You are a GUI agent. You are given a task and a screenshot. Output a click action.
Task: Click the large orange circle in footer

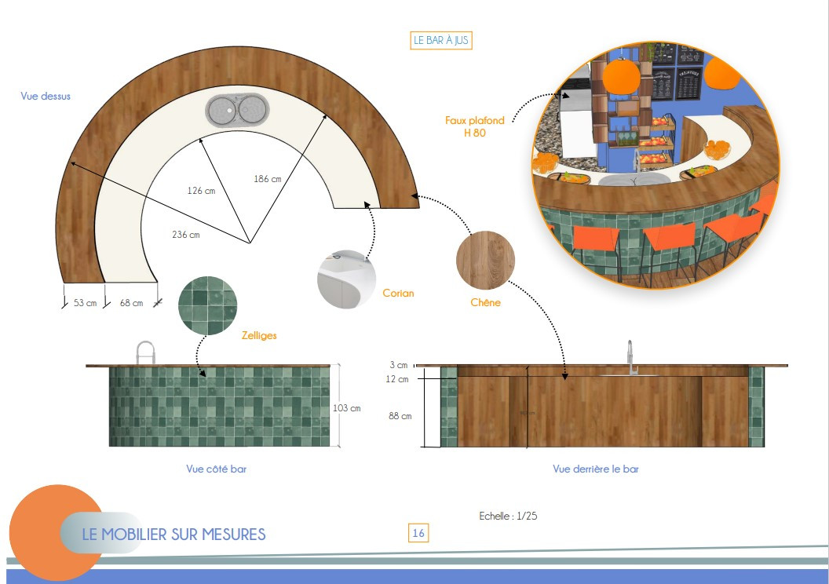(57, 533)
